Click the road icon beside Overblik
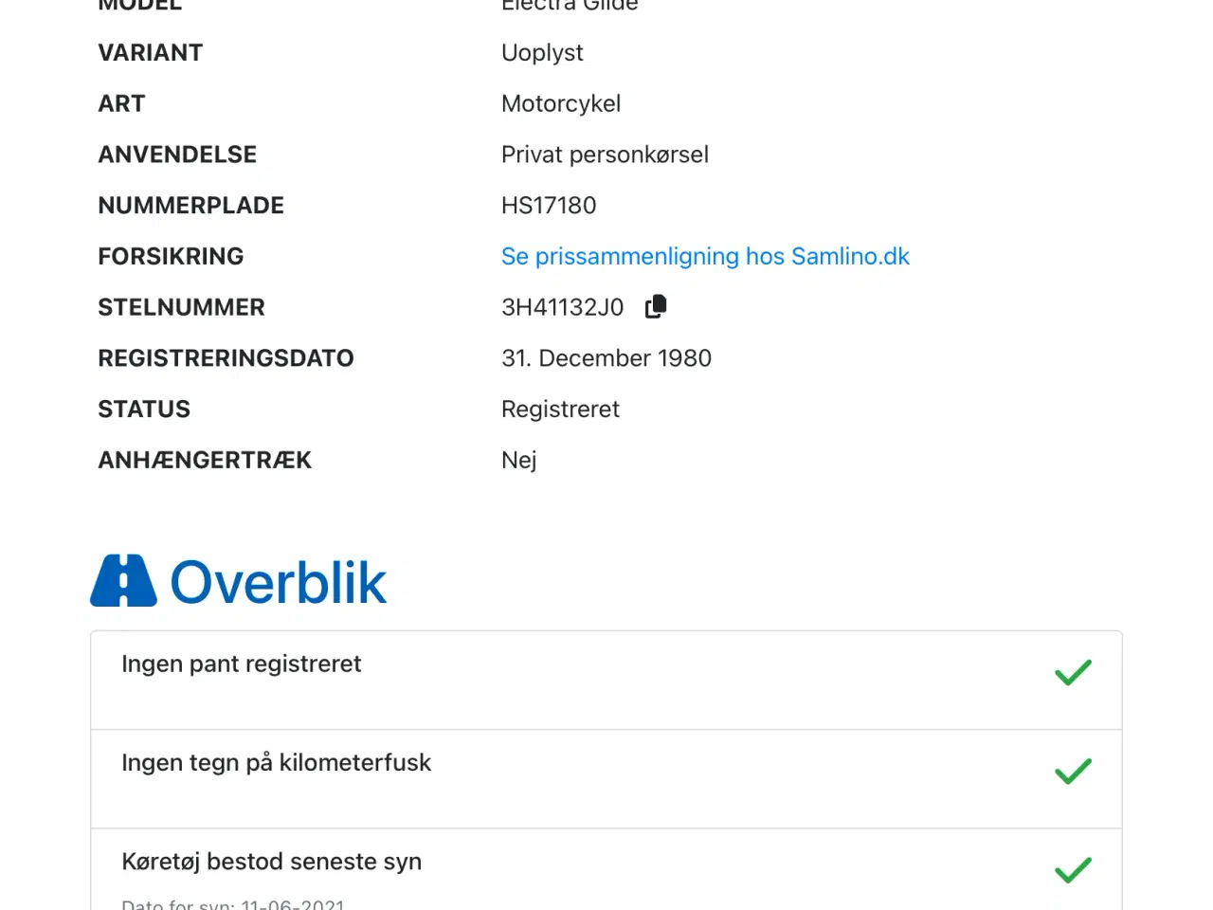1213x910 pixels. 123,581
